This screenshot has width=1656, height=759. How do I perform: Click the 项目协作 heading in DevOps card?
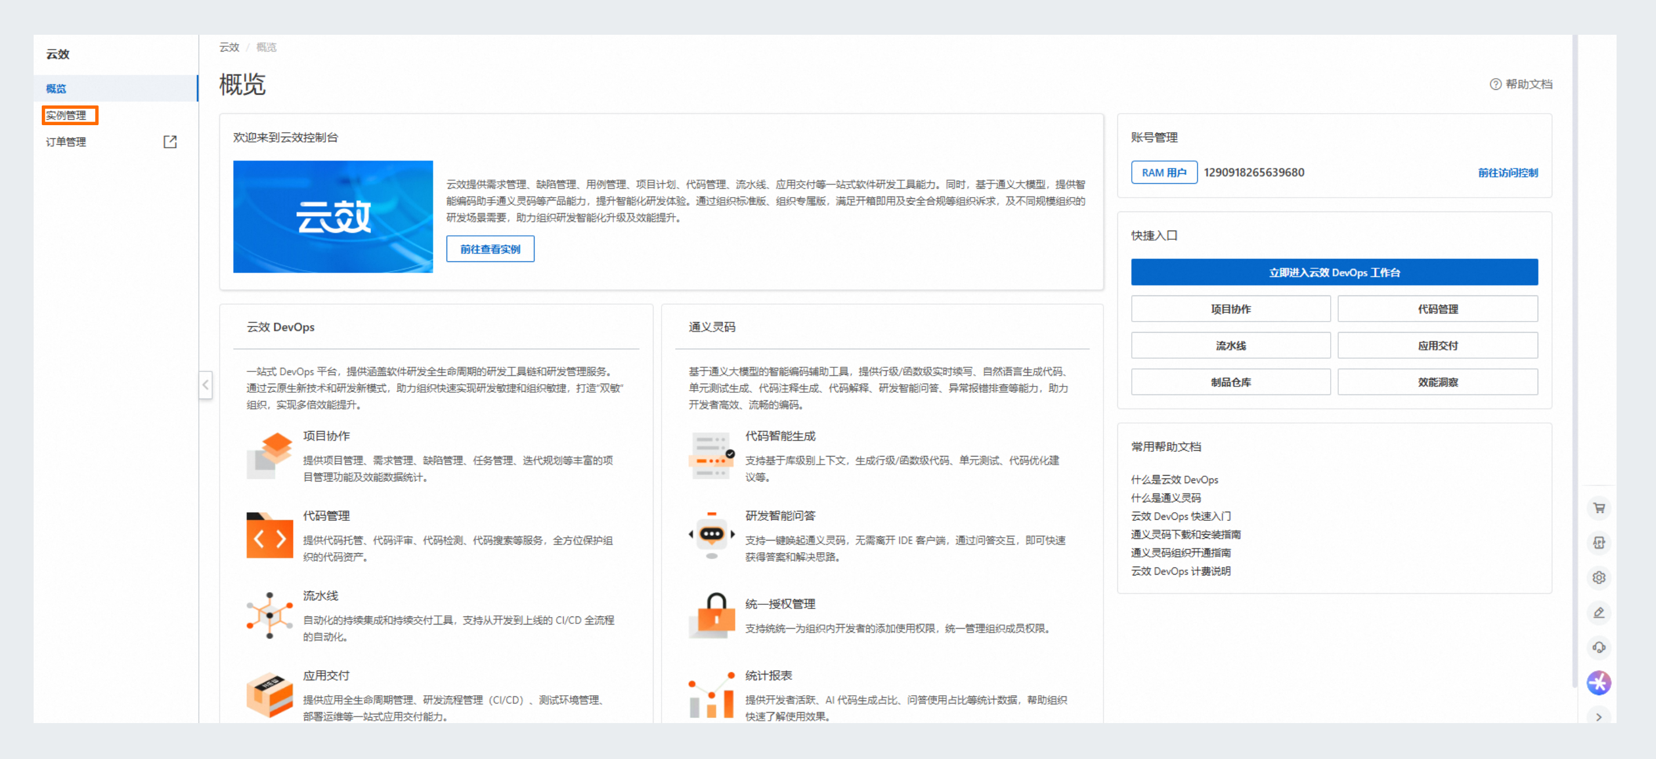326,436
